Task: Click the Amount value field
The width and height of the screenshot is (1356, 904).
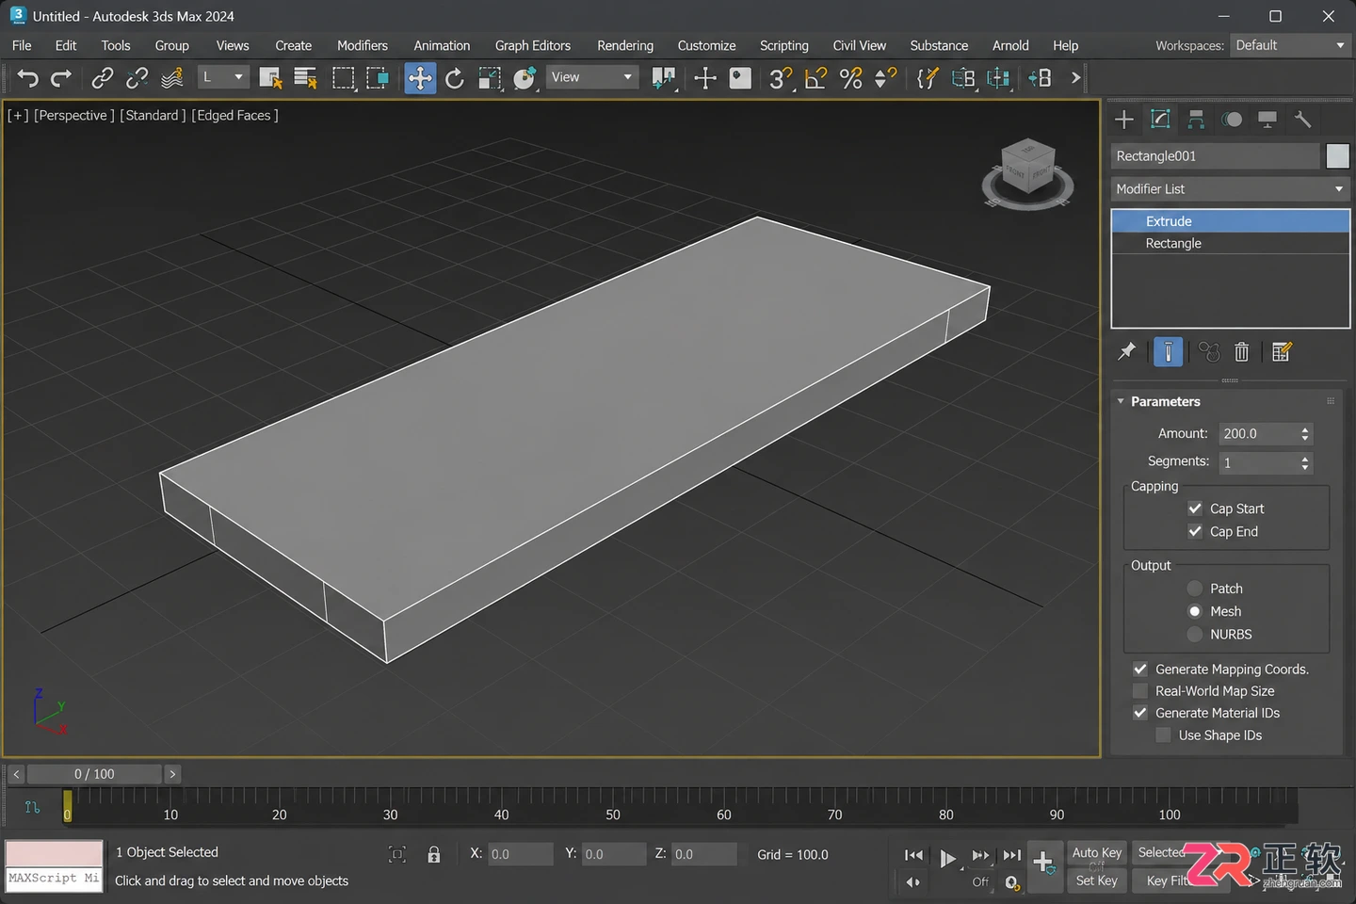Action: [x=1259, y=434]
